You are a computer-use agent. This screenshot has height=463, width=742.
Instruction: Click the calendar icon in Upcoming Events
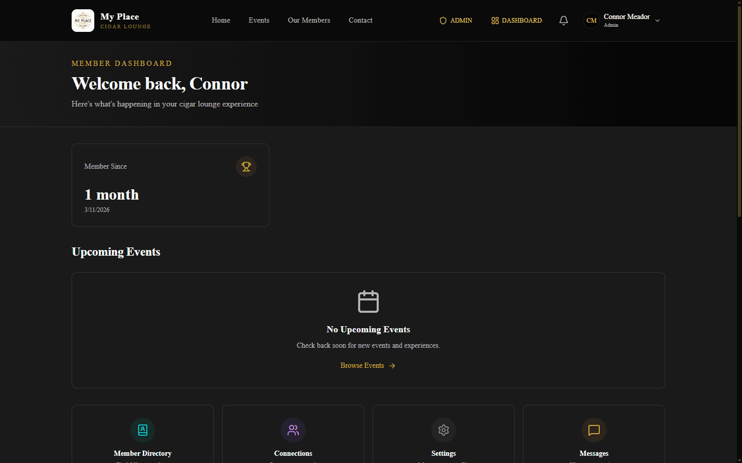pyautogui.click(x=368, y=301)
